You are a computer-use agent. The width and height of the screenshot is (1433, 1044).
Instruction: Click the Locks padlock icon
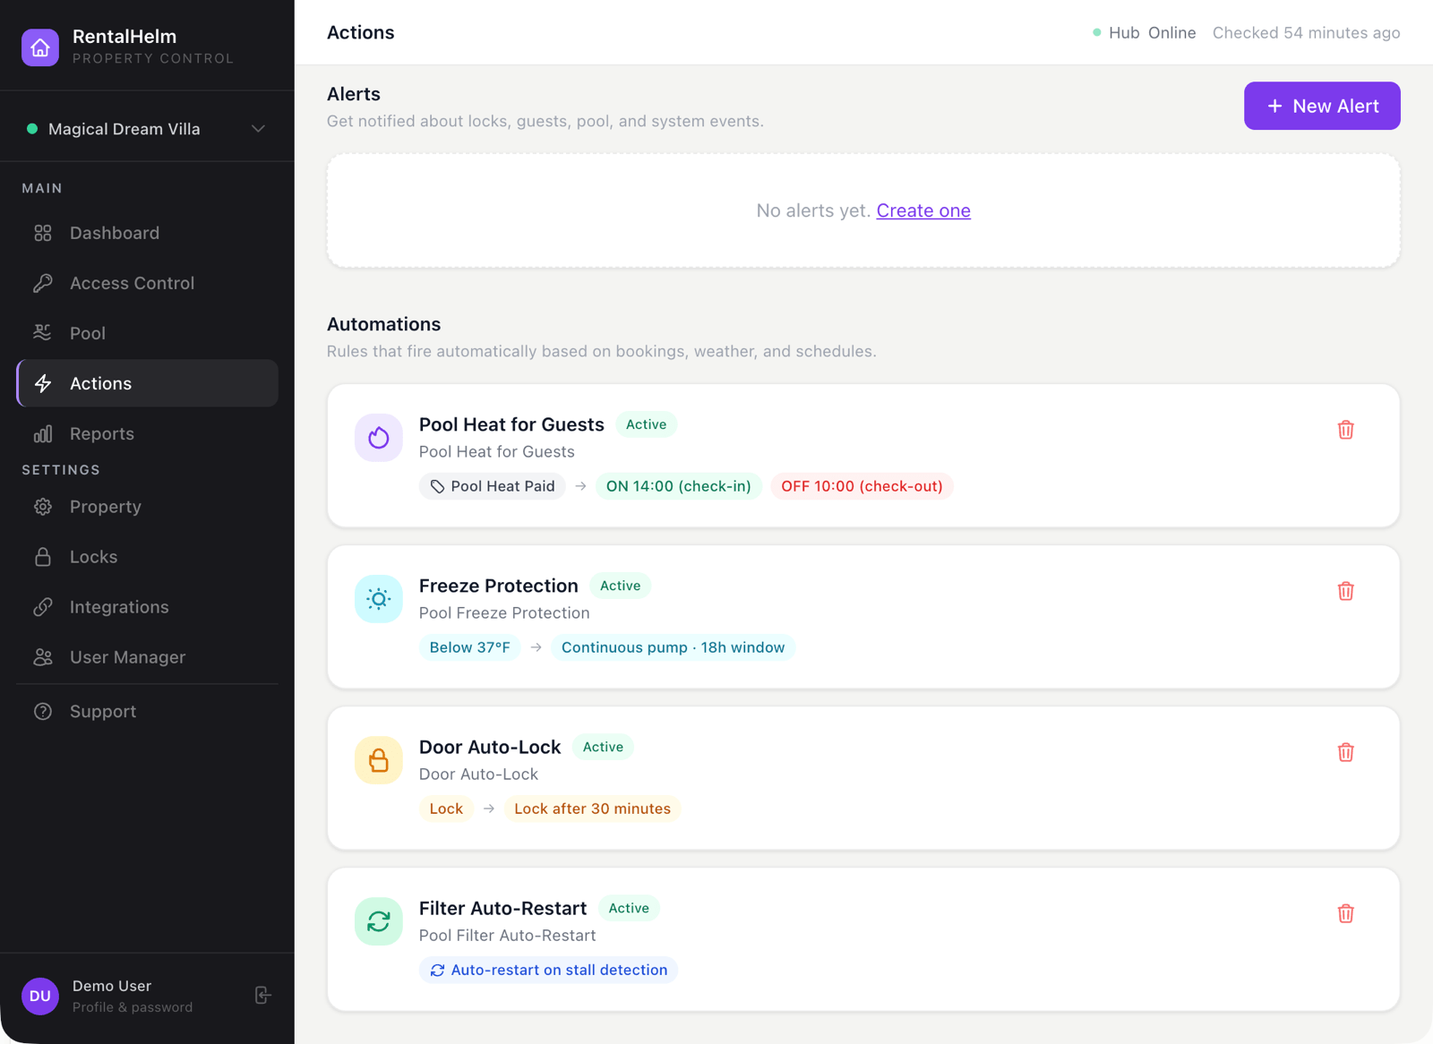[42, 556]
